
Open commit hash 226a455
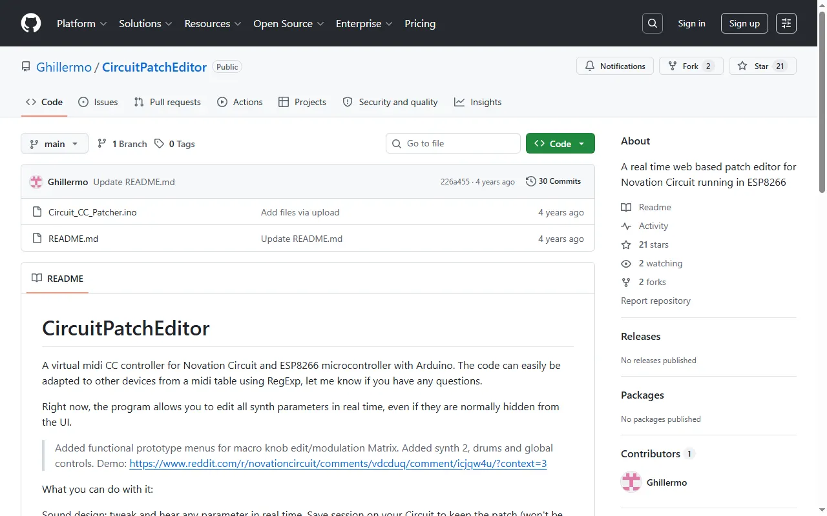click(x=455, y=182)
